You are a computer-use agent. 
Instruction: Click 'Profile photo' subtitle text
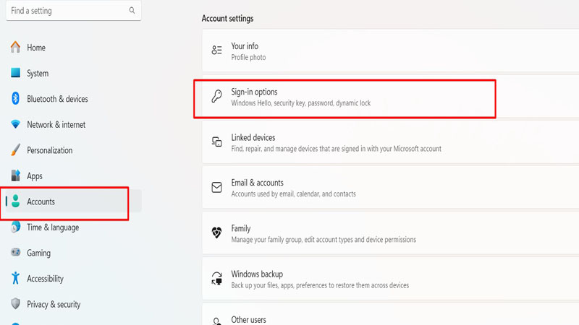click(248, 57)
